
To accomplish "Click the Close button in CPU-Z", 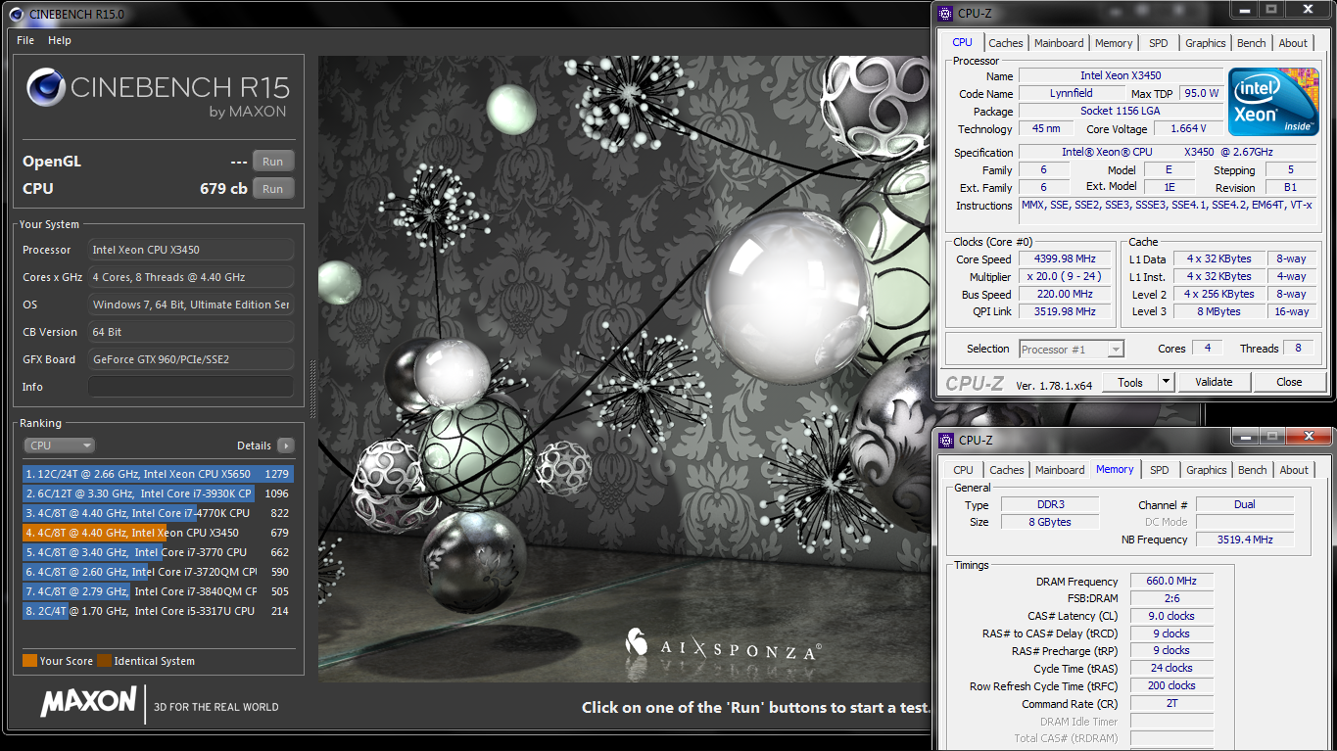I will coord(1289,382).
